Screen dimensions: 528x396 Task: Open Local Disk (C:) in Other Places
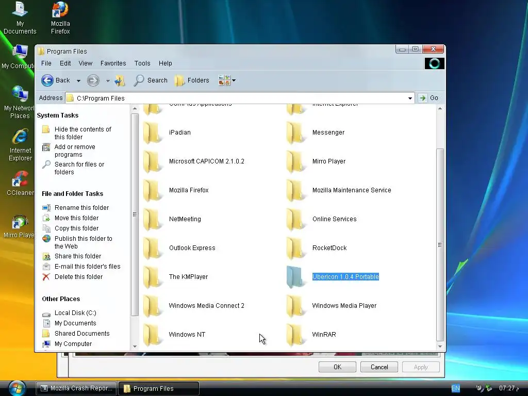pyautogui.click(x=75, y=313)
